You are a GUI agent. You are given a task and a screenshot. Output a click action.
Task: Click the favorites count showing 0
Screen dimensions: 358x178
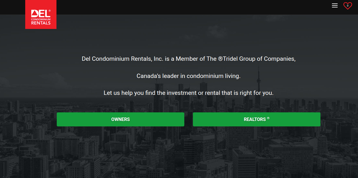coord(348,5)
